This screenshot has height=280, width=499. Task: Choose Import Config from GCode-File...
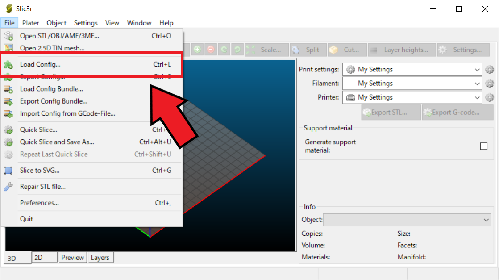91,114
